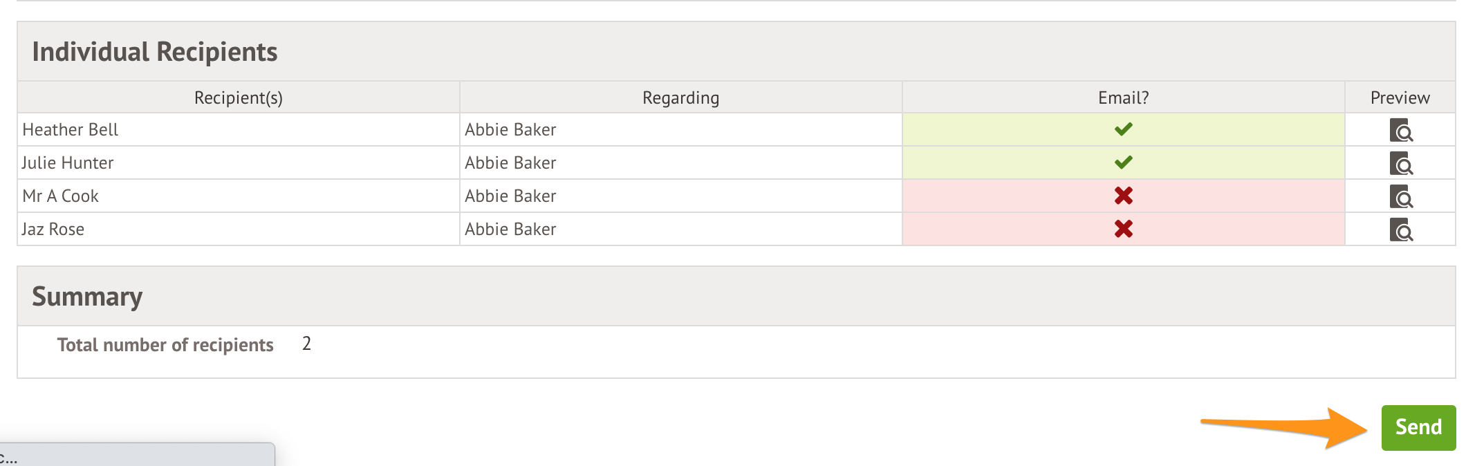The height and width of the screenshot is (466, 1466).
Task: Select the Preview column header
Action: (x=1400, y=97)
